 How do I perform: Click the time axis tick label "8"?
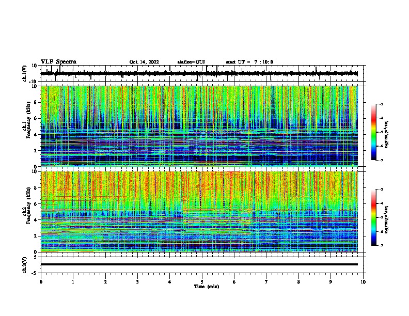(298, 282)
